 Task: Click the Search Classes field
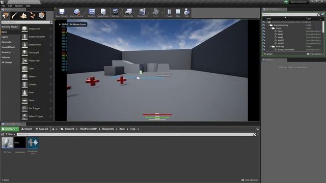click(x=26, y=22)
